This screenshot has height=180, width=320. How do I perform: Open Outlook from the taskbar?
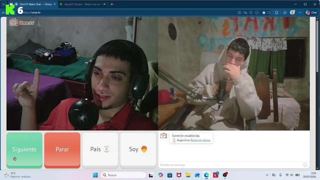tap(197, 175)
